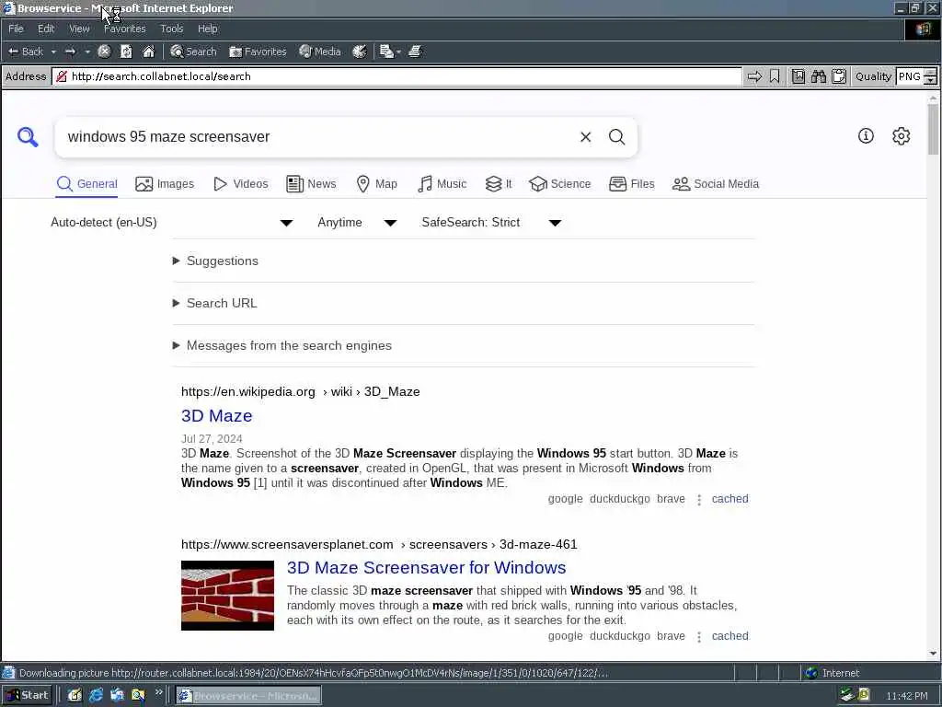Screen dimensions: 942x707
Task: Click the History toolbar icon
Action: click(360, 52)
